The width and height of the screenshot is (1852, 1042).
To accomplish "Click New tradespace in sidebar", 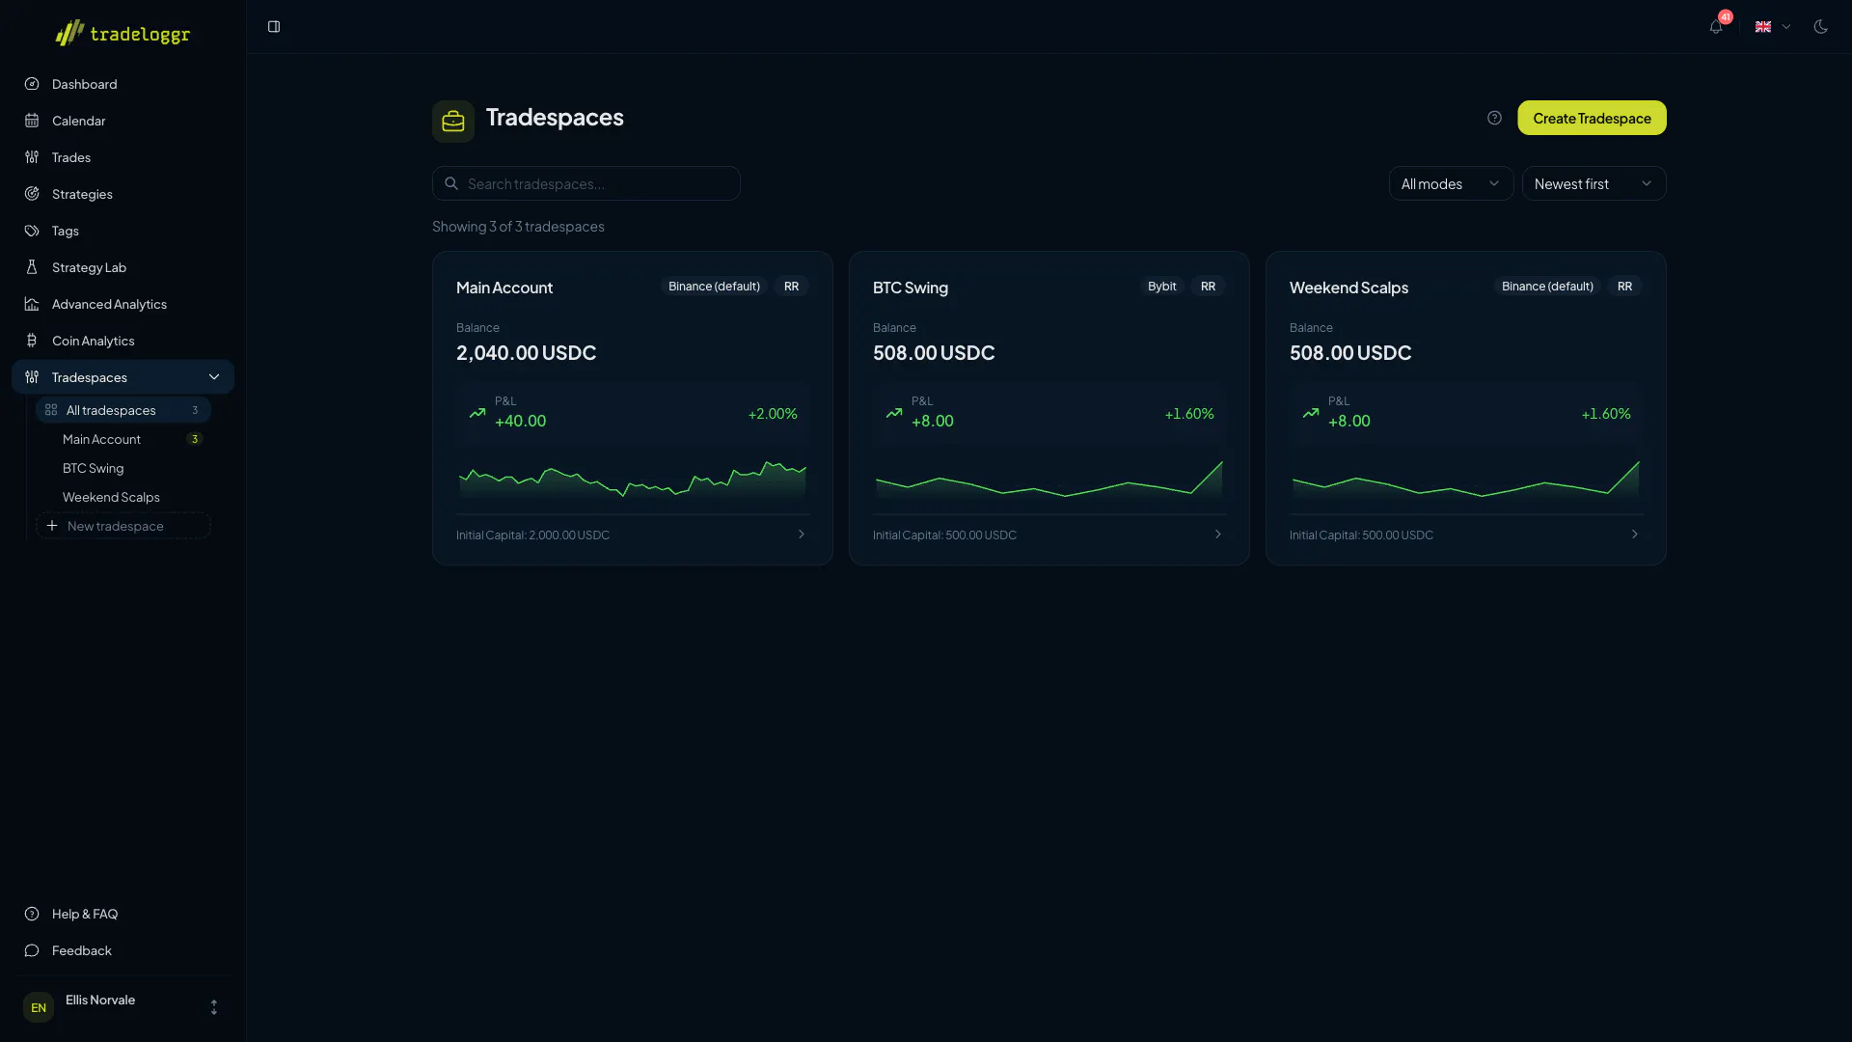I will [x=123, y=526].
